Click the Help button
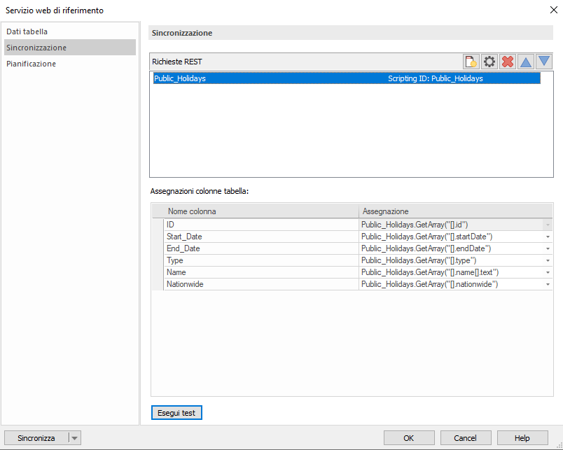 (522, 437)
